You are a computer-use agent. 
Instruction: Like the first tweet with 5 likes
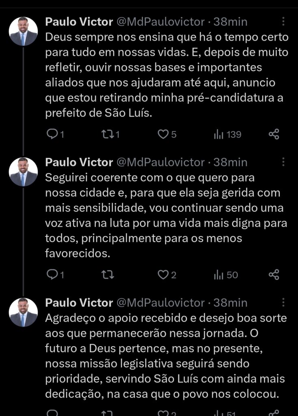click(x=163, y=134)
